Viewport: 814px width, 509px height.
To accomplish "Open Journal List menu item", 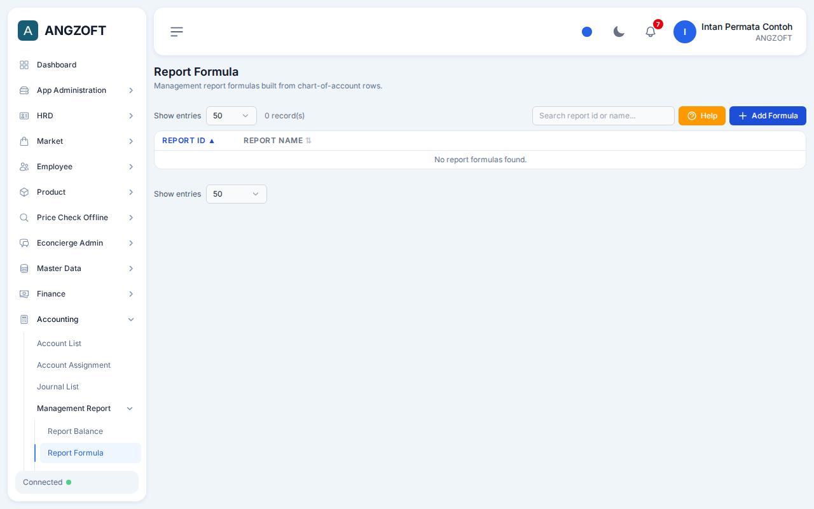I will tap(58, 387).
